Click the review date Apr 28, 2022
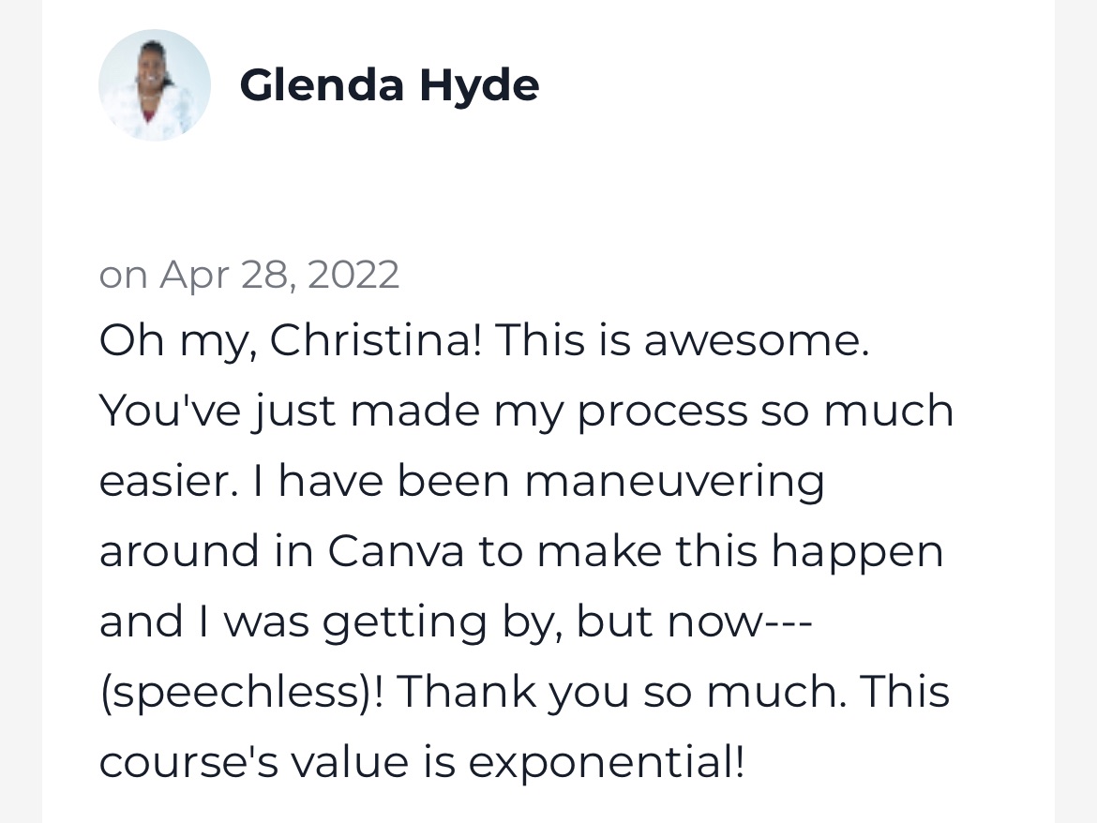Screen dimensions: 1097x823 [279, 275]
